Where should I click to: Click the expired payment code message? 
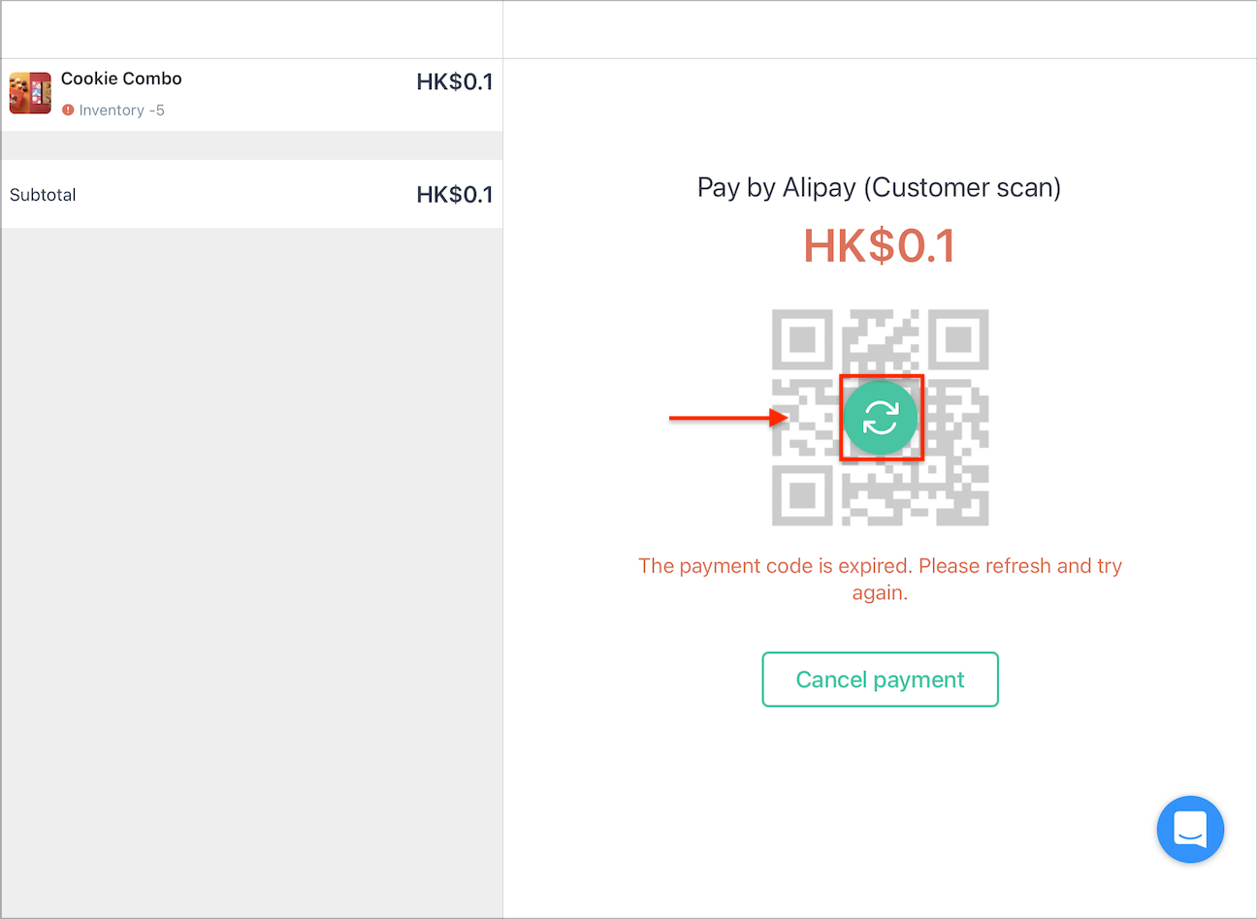880,579
